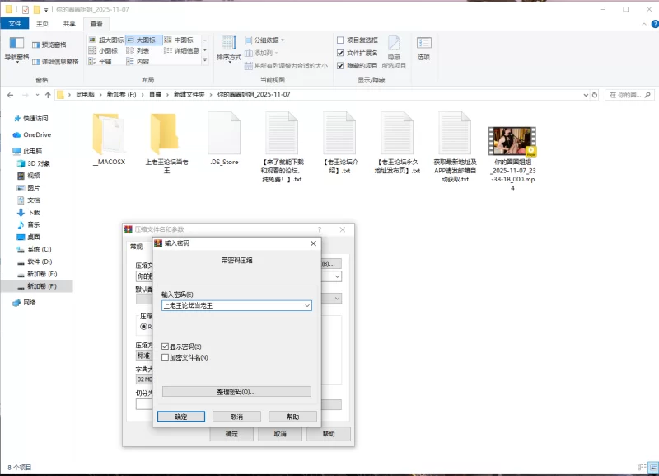Open system drive C: in sidebar
The image size is (659, 476).
click(34, 249)
